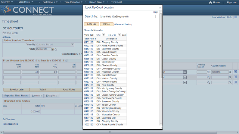Click View 100 link in results
This screenshot has height=134, width=239.
89,35
